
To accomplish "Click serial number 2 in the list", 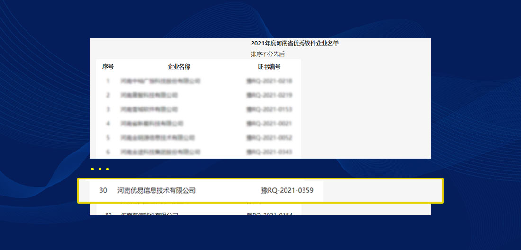I will [x=108, y=95].
